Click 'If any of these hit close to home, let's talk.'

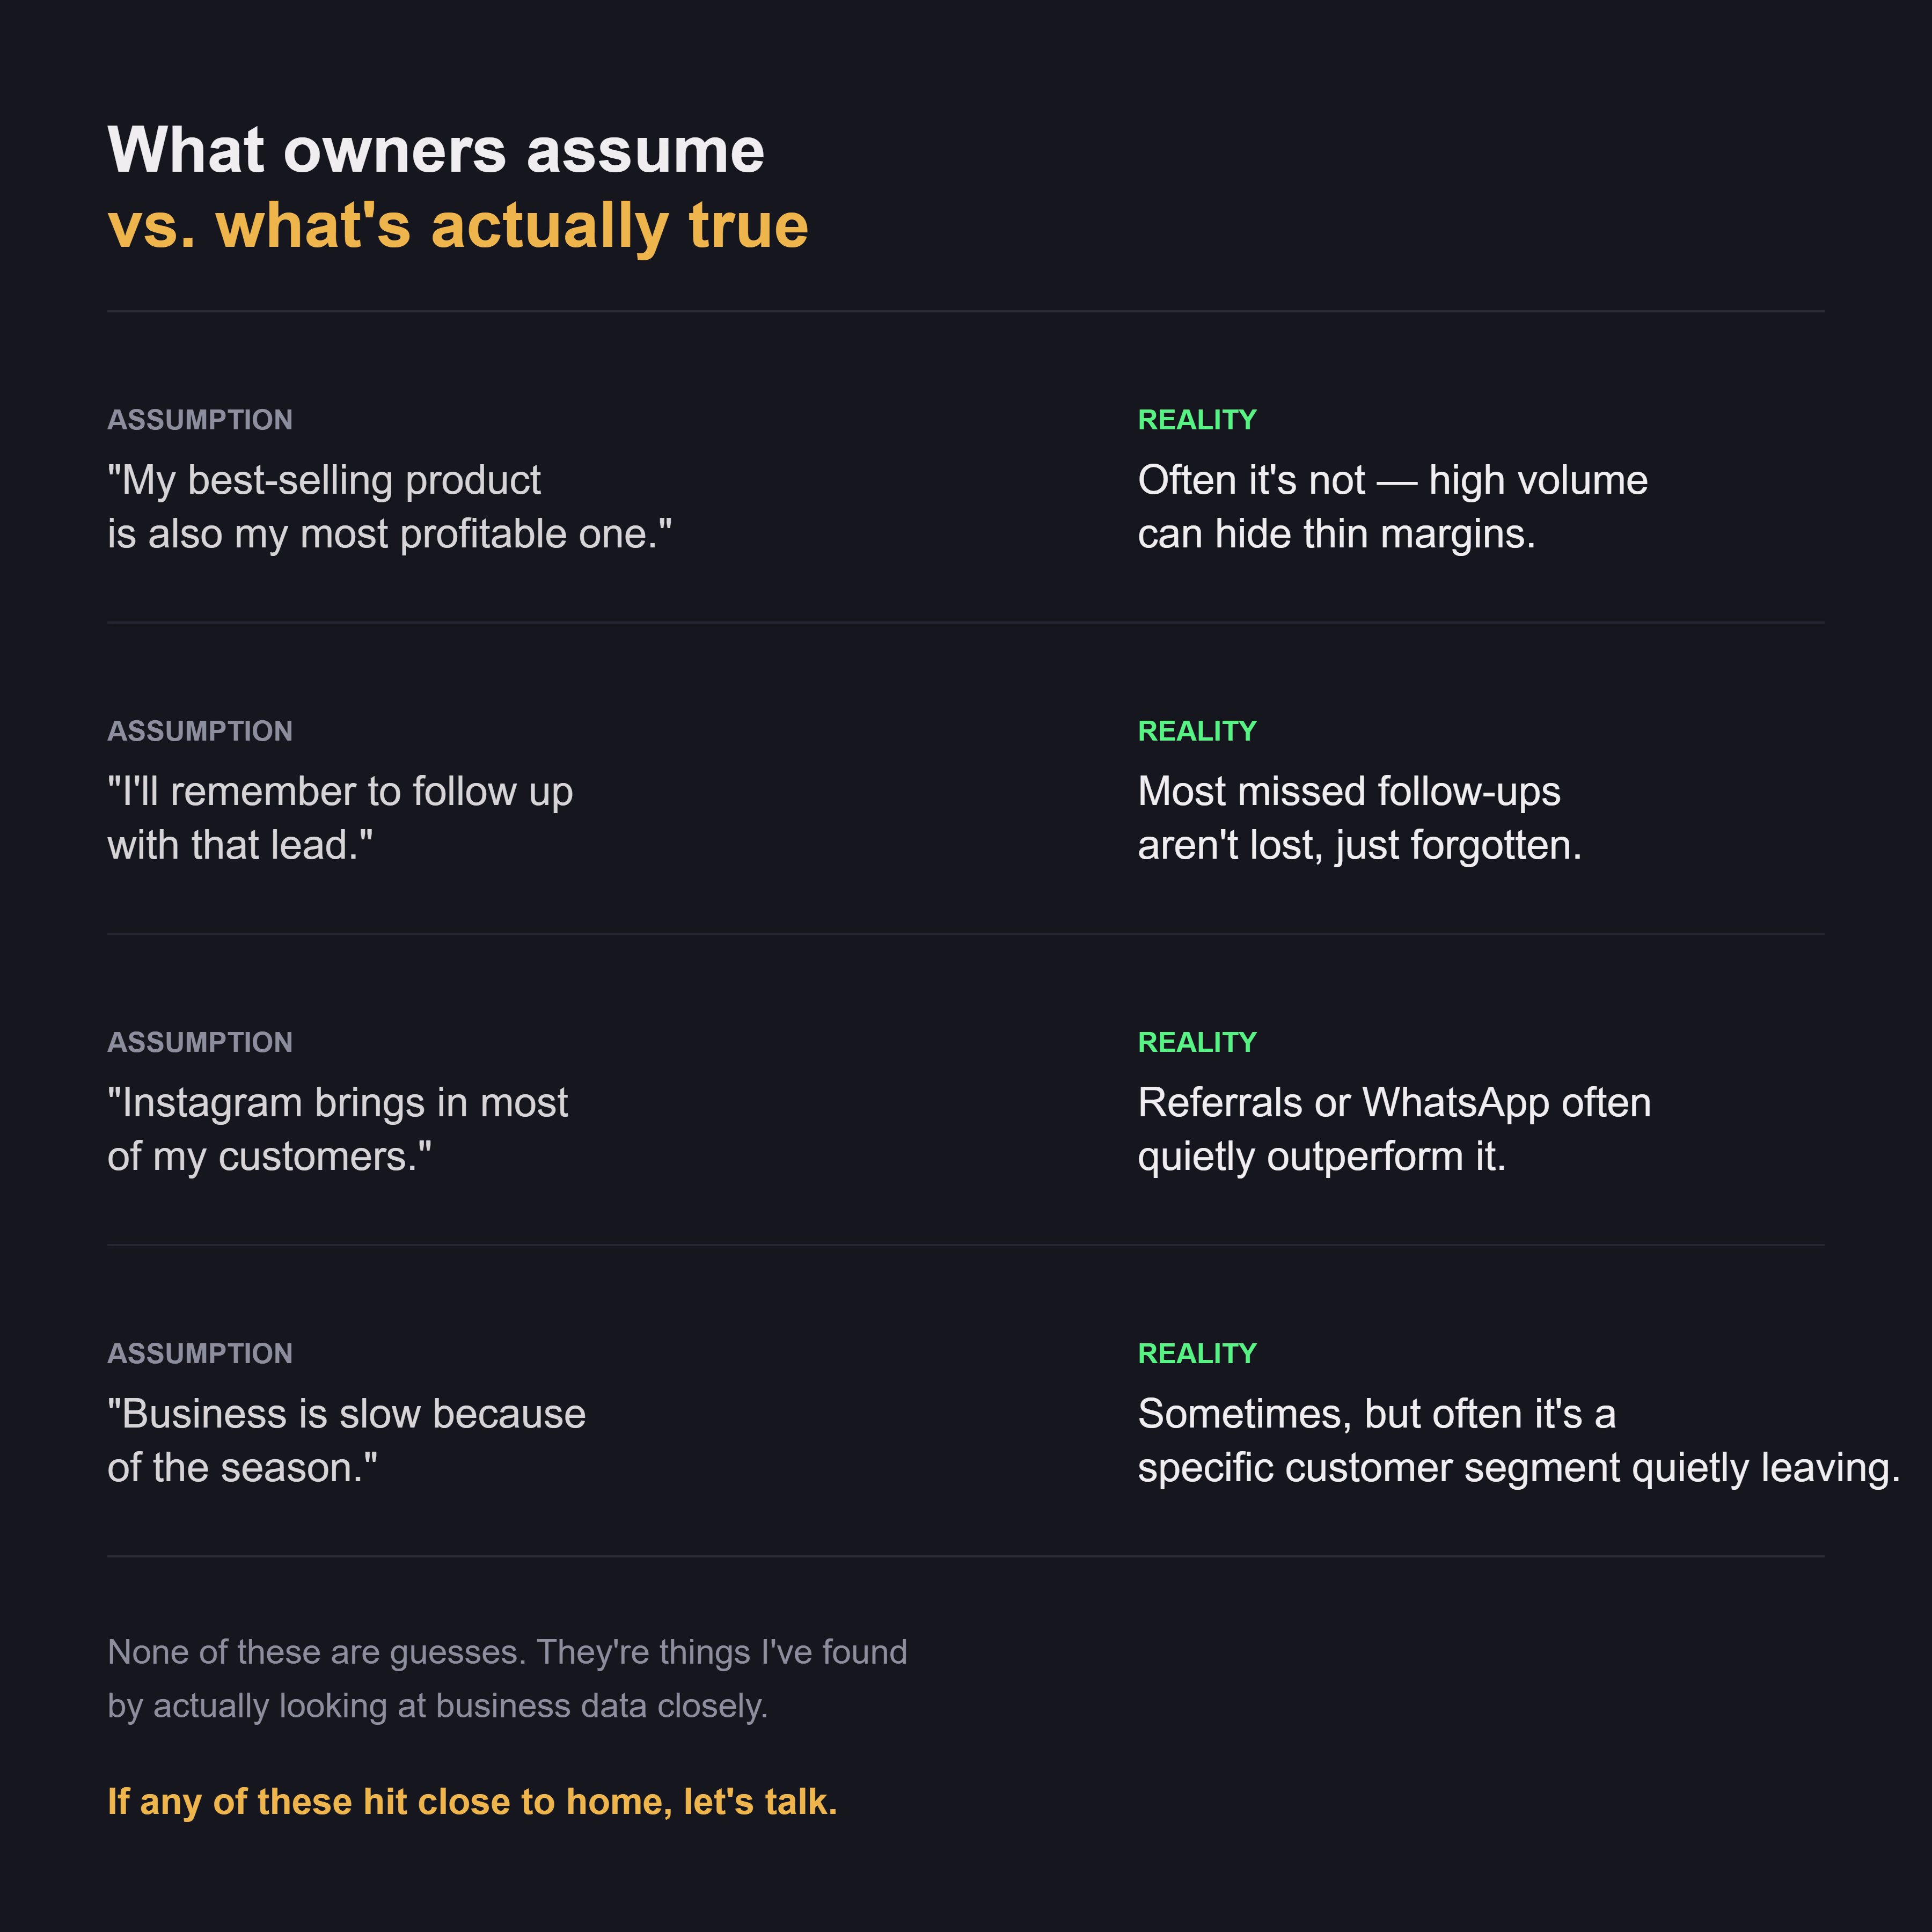click(472, 1802)
